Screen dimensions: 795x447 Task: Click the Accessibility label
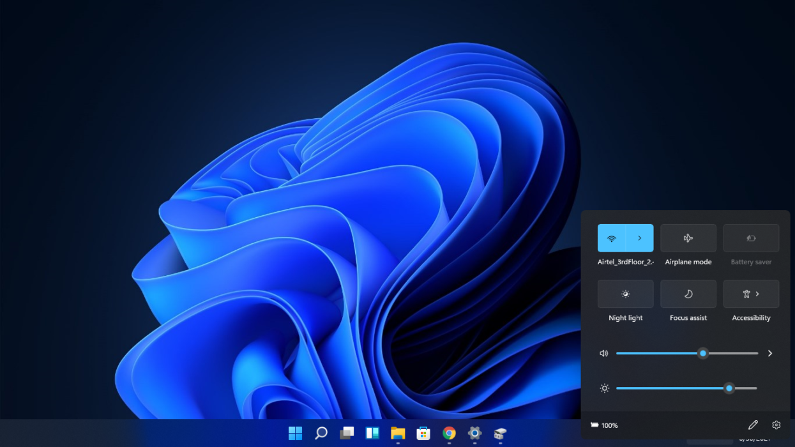point(751,318)
